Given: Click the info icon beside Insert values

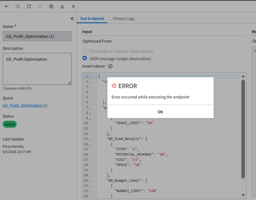Looking at the screenshot, I should 110,66.
